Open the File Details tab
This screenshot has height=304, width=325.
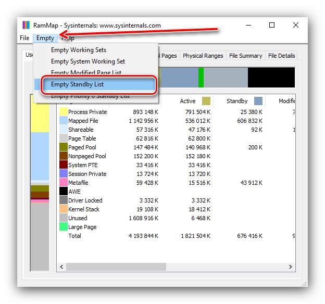[281, 56]
